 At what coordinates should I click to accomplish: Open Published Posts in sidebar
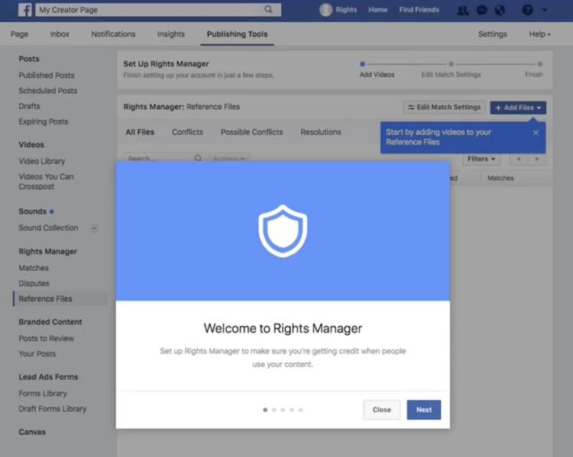47,76
